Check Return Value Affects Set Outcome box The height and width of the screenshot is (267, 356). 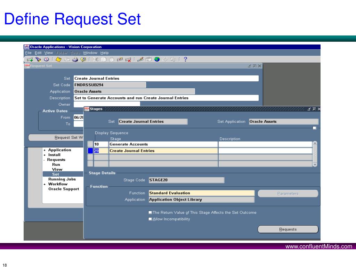click(150, 212)
